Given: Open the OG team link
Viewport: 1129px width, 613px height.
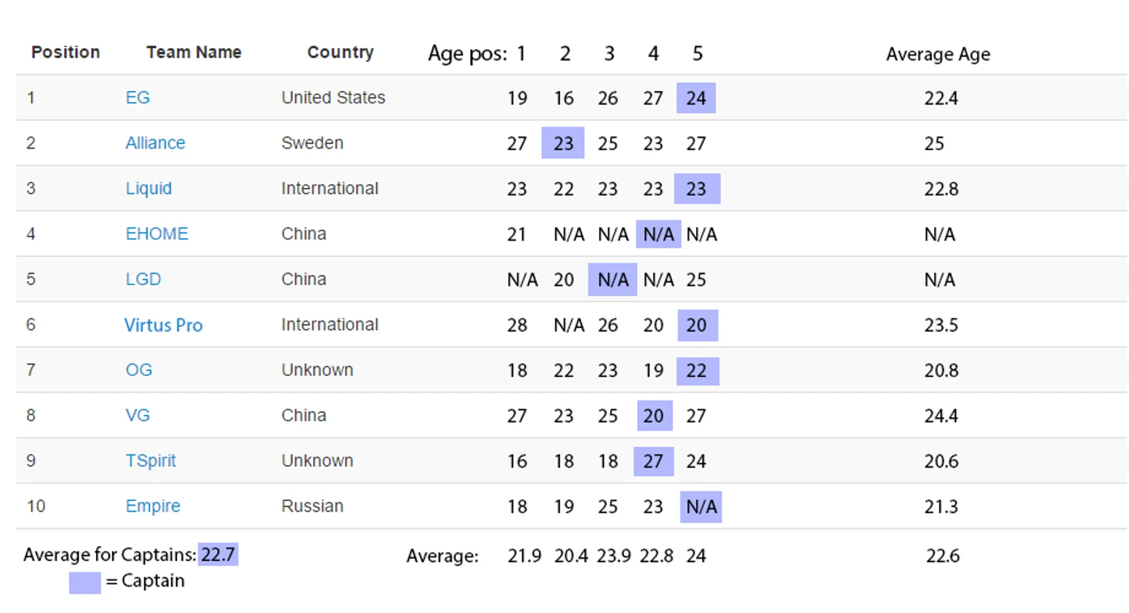Looking at the screenshot, I should pyautogui.click(x=139, y=370).
